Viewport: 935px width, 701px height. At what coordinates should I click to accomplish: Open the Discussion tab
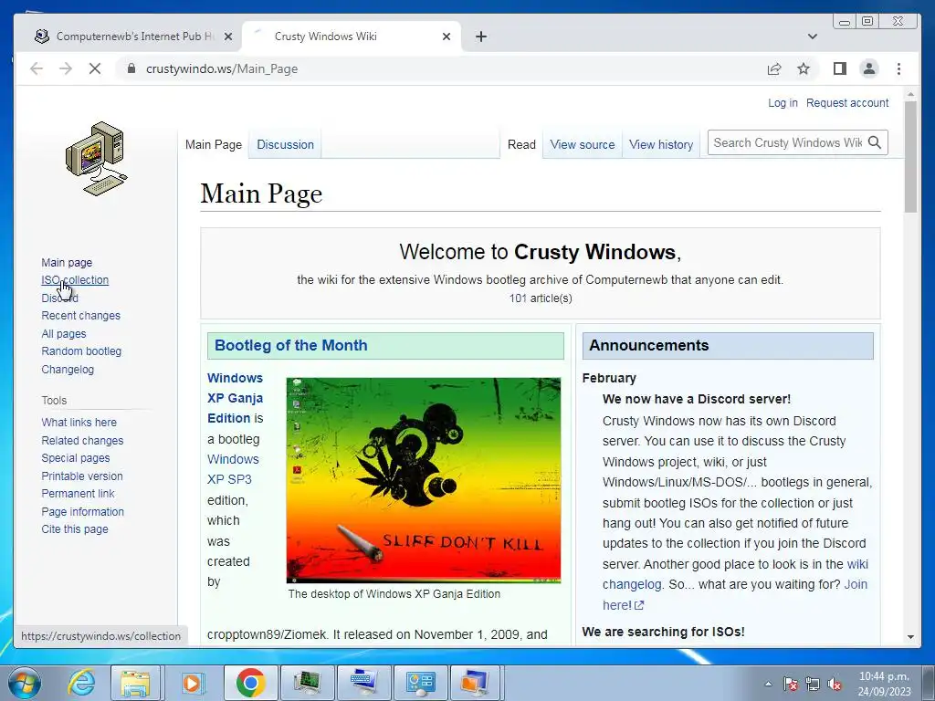pos(285,144)
